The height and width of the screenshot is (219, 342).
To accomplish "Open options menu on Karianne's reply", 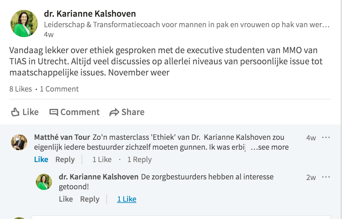I will coord(326,177).
